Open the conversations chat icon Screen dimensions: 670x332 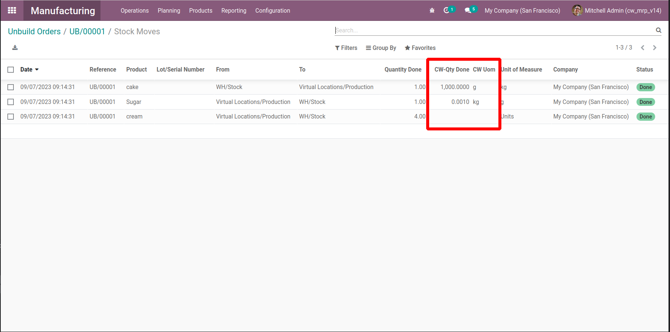pyautogui.click(x=468, y=10)
